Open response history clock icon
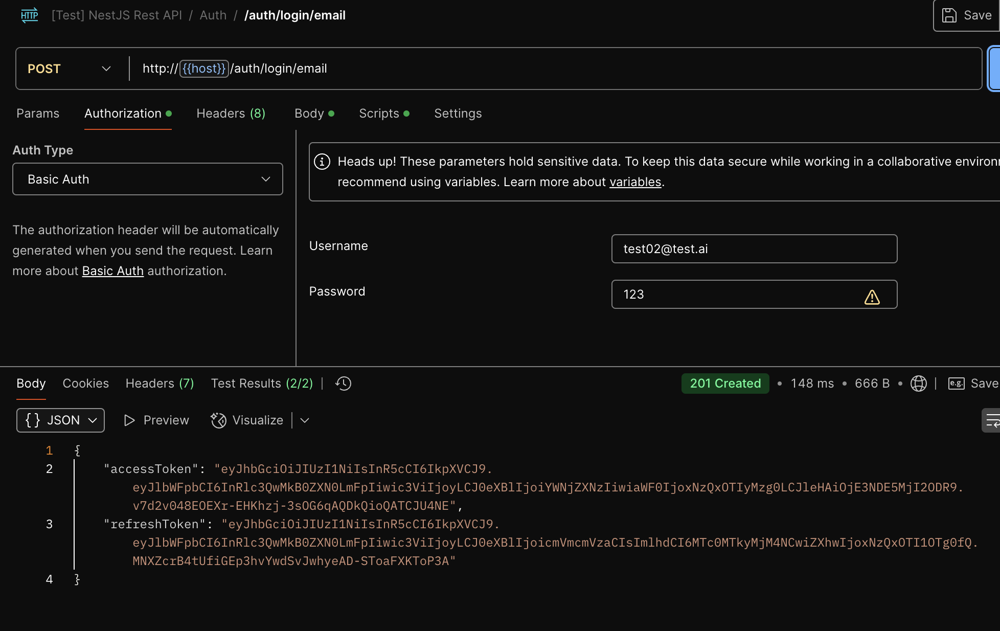 tap(344, 384)
